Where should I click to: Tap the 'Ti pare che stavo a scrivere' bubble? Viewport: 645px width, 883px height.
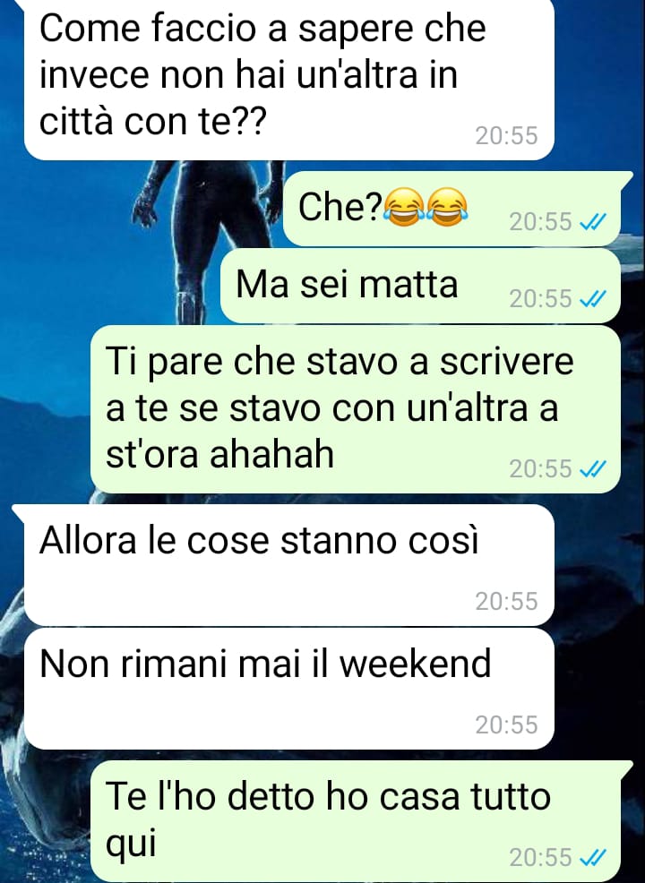356,409
